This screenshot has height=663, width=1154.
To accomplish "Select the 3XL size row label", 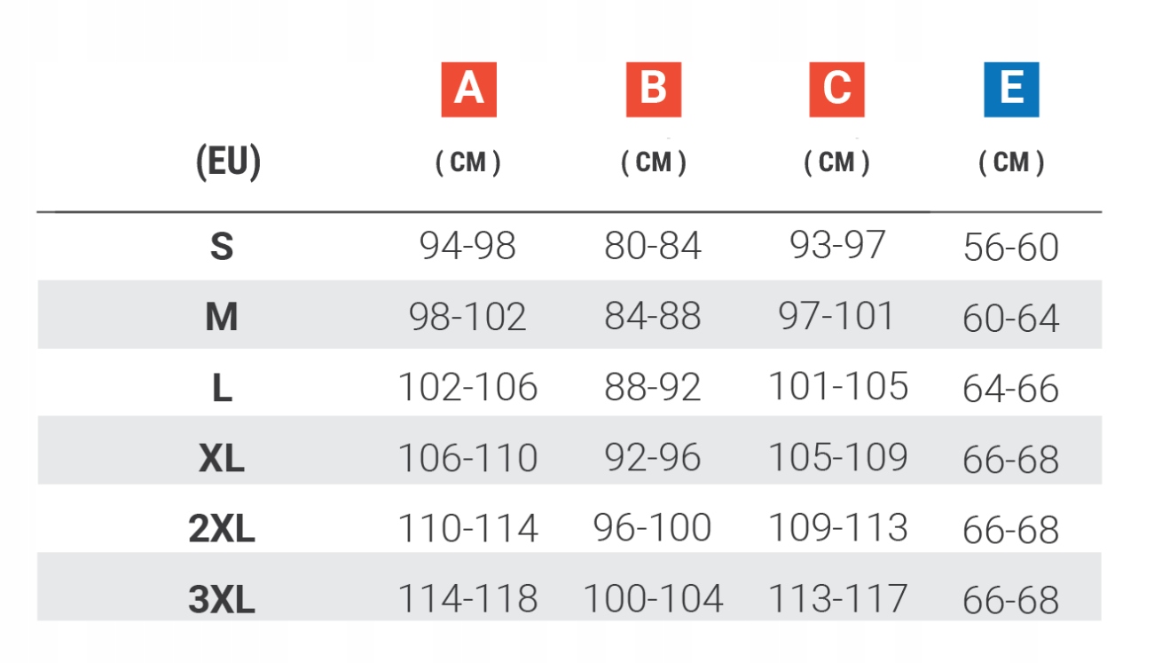I will coord(222,600).
